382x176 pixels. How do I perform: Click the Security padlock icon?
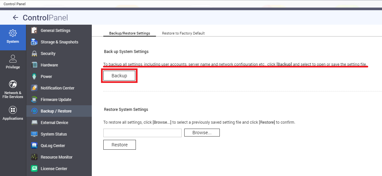(34, 54)
